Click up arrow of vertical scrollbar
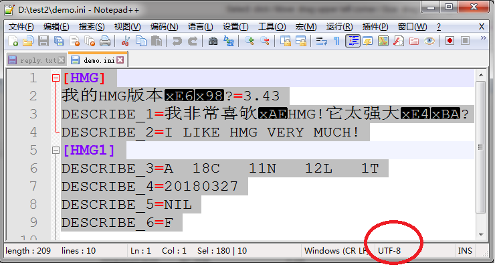 tap(481, 76)
